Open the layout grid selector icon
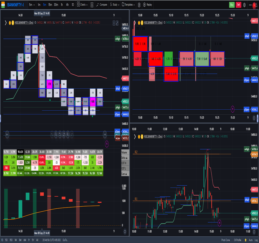 [x=91, y=5]
